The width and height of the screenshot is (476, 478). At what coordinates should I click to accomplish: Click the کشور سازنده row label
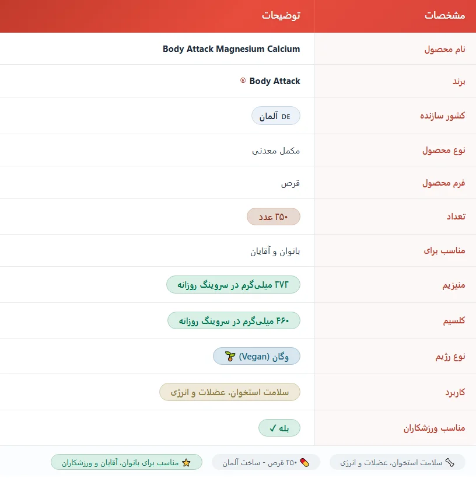443,116
